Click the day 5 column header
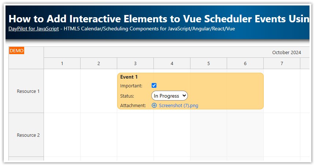Viewport: 315px width, 166px height. pyautogui.click(x=209, y=63)
